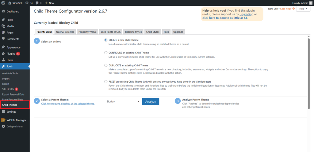
Task: Select DUPLICATE an existing Child Theme
Action: coord(106,65)
